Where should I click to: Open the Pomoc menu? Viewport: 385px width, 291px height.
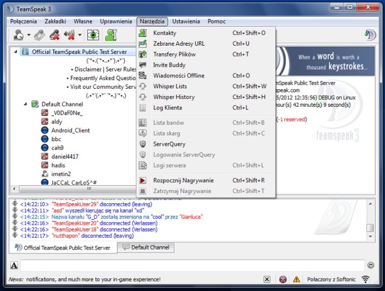[x=217, y=22]
